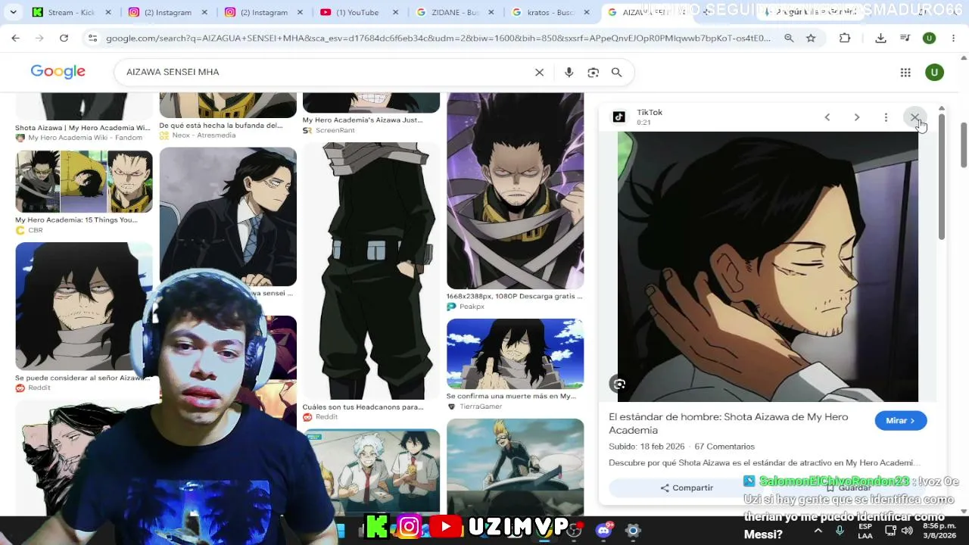Screen dimensions: 969x545
Task: Open the Google apps grid
Action: coord(905,72)
